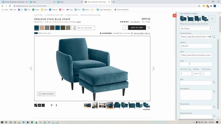Click Markup percent field

coord(196,73)
